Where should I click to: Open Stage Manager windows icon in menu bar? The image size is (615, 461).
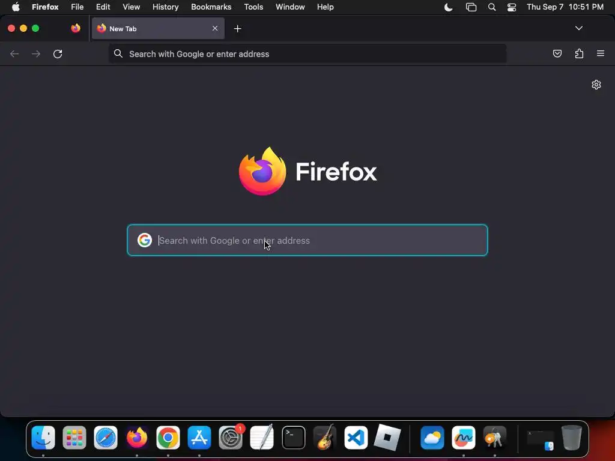pos(471,7)
